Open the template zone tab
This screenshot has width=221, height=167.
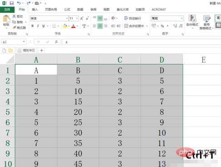point(26,50)
